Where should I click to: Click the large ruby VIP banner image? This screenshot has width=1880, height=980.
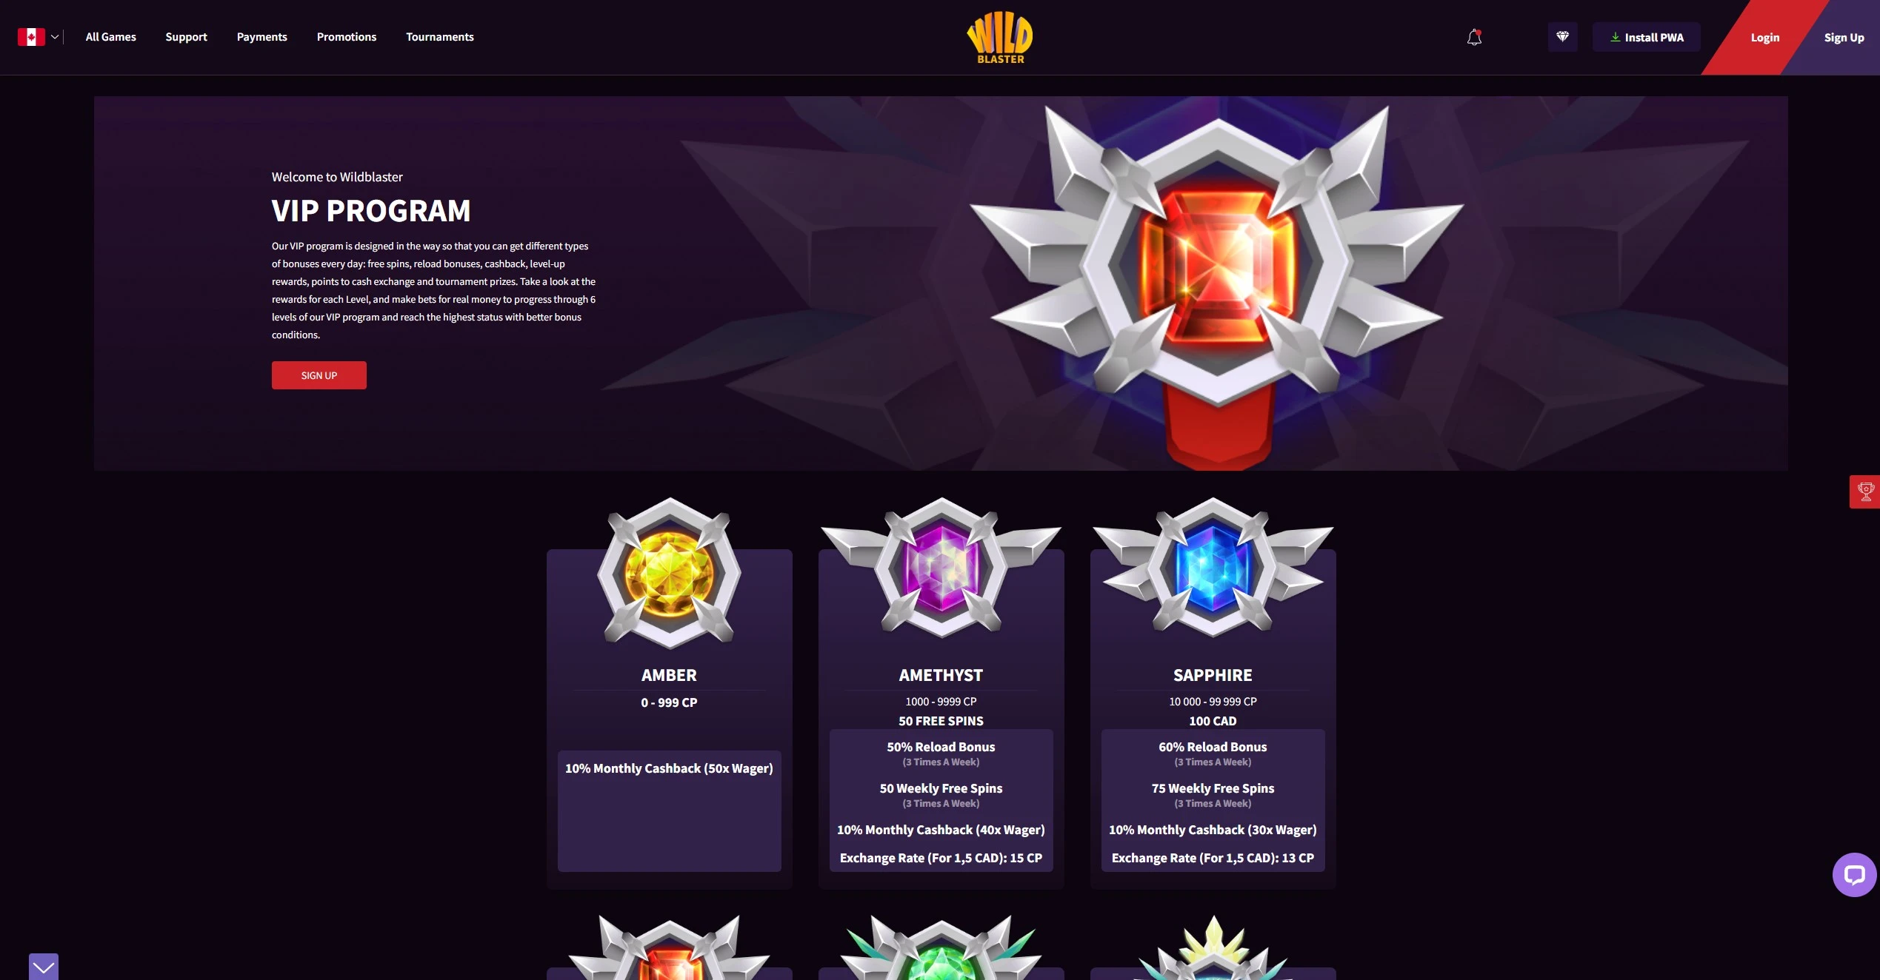1216,285
